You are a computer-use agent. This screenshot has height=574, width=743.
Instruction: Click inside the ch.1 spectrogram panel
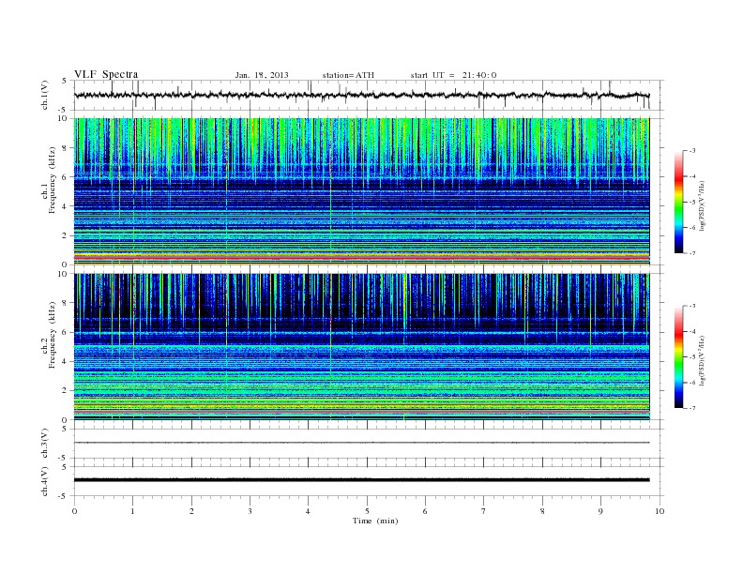click(361, 191)
